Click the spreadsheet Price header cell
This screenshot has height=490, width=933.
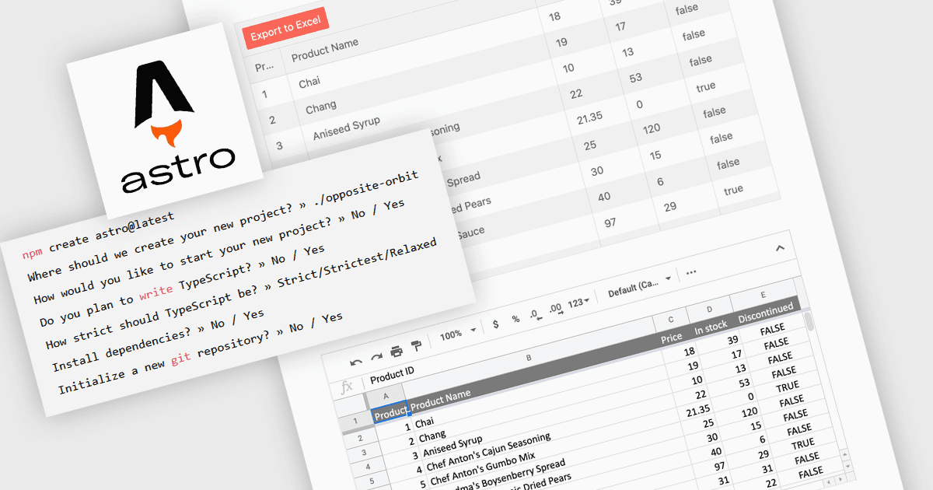tap(671, 338)
